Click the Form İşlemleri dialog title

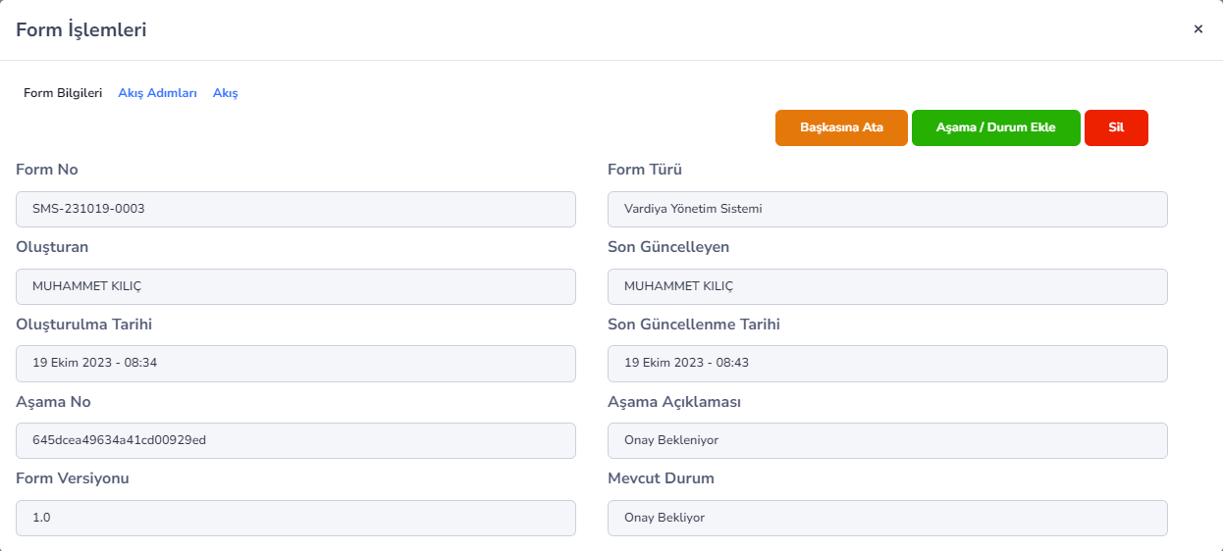pos(81,30)
